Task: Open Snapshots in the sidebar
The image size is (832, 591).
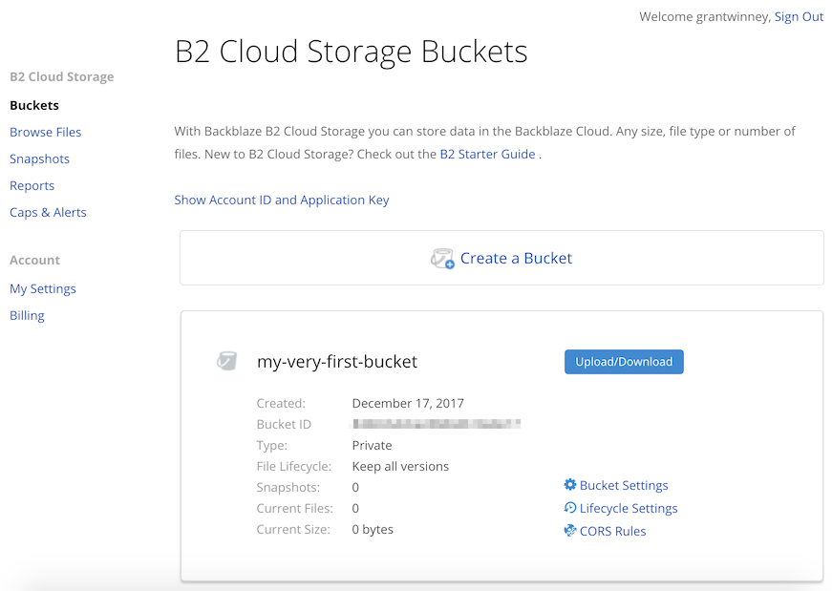Action: (x=40, y=159)
